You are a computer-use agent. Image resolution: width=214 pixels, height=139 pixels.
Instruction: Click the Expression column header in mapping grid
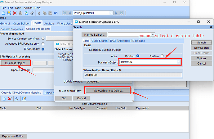tap(162, 108)
